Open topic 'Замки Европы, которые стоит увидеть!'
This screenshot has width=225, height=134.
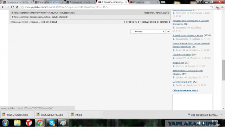[x=188, y=72]
